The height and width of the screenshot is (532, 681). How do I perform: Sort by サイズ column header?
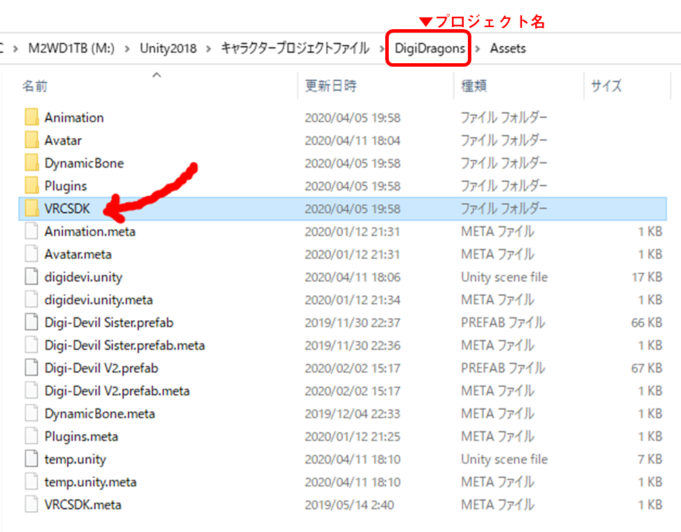pyautogui.click(x=606, y=86)
